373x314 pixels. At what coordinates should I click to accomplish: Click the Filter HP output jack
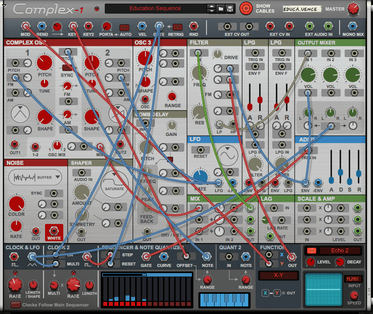click(x=233, y=124)
